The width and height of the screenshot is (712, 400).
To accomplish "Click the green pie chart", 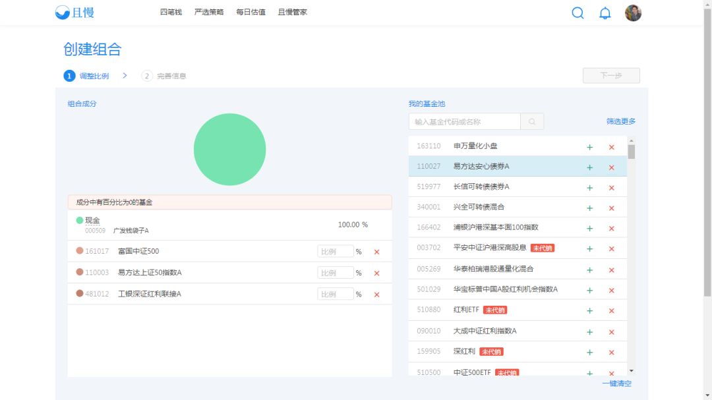I will 230,150.
